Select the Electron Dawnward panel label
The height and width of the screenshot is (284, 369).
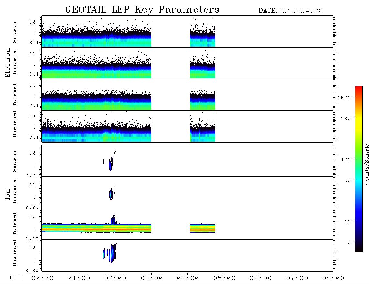(x=15, y=124)
